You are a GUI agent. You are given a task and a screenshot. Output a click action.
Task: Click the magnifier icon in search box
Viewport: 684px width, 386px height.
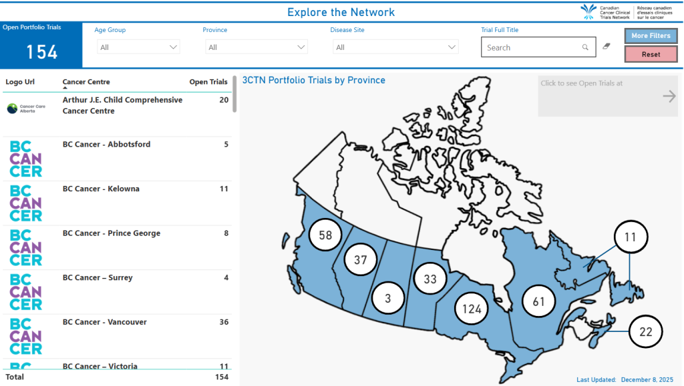point(585,47)
